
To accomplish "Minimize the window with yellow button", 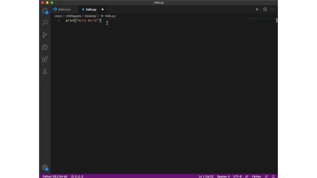I will [x=47, y=2].
